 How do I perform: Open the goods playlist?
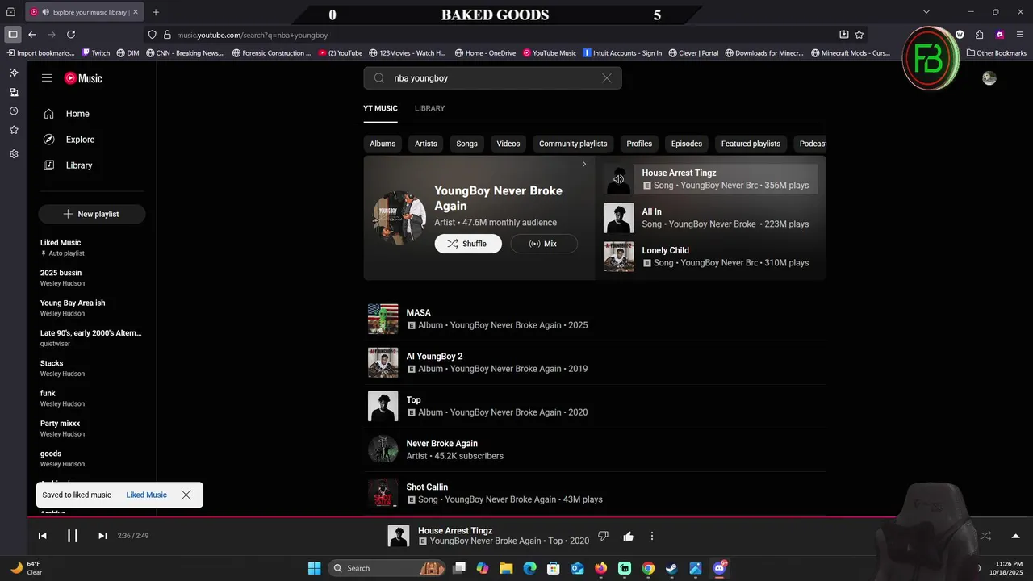point(90,458)
